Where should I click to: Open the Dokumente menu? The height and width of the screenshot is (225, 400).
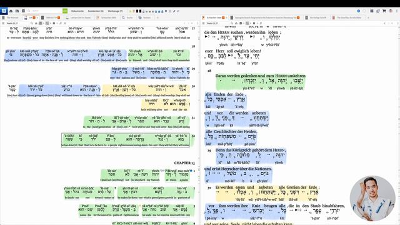coord(77,11)
